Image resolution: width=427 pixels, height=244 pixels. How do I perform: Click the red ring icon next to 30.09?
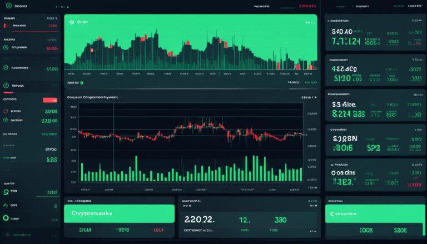[6, 111]
